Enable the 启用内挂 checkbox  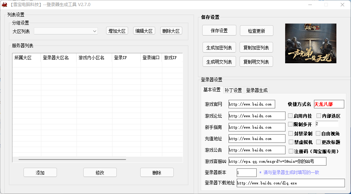[x=290, y=116]
